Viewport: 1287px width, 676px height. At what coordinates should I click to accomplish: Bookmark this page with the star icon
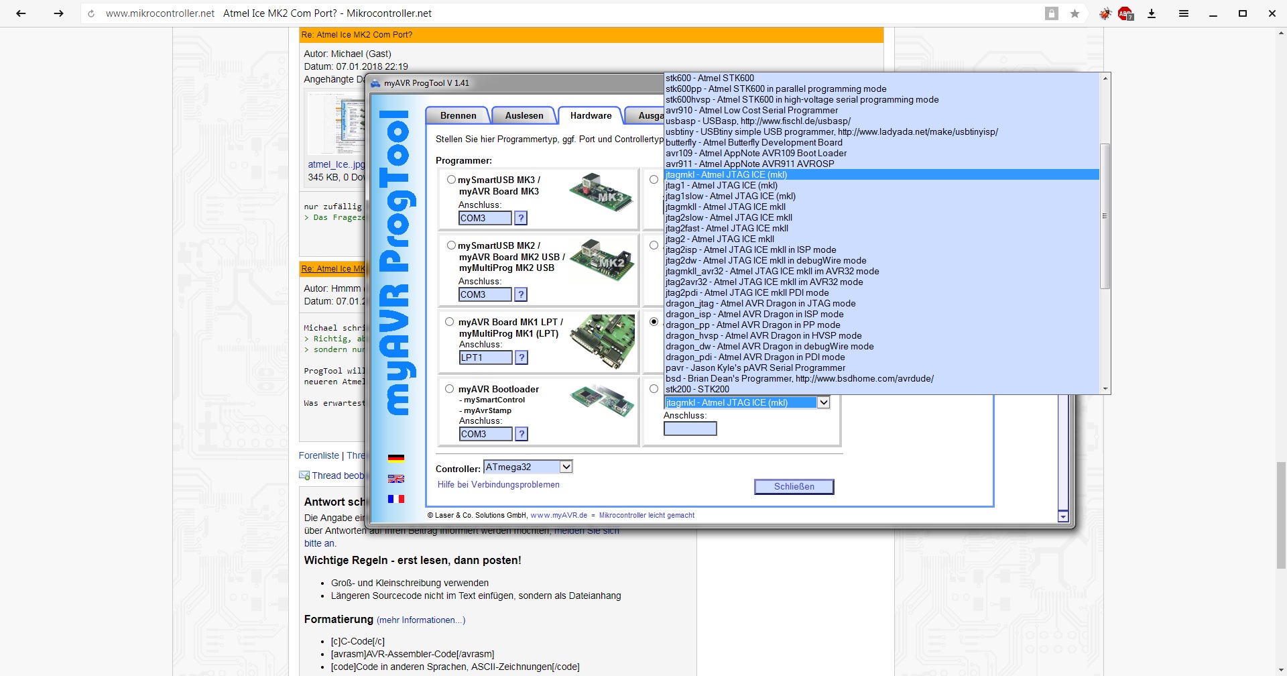[1075, 13]
